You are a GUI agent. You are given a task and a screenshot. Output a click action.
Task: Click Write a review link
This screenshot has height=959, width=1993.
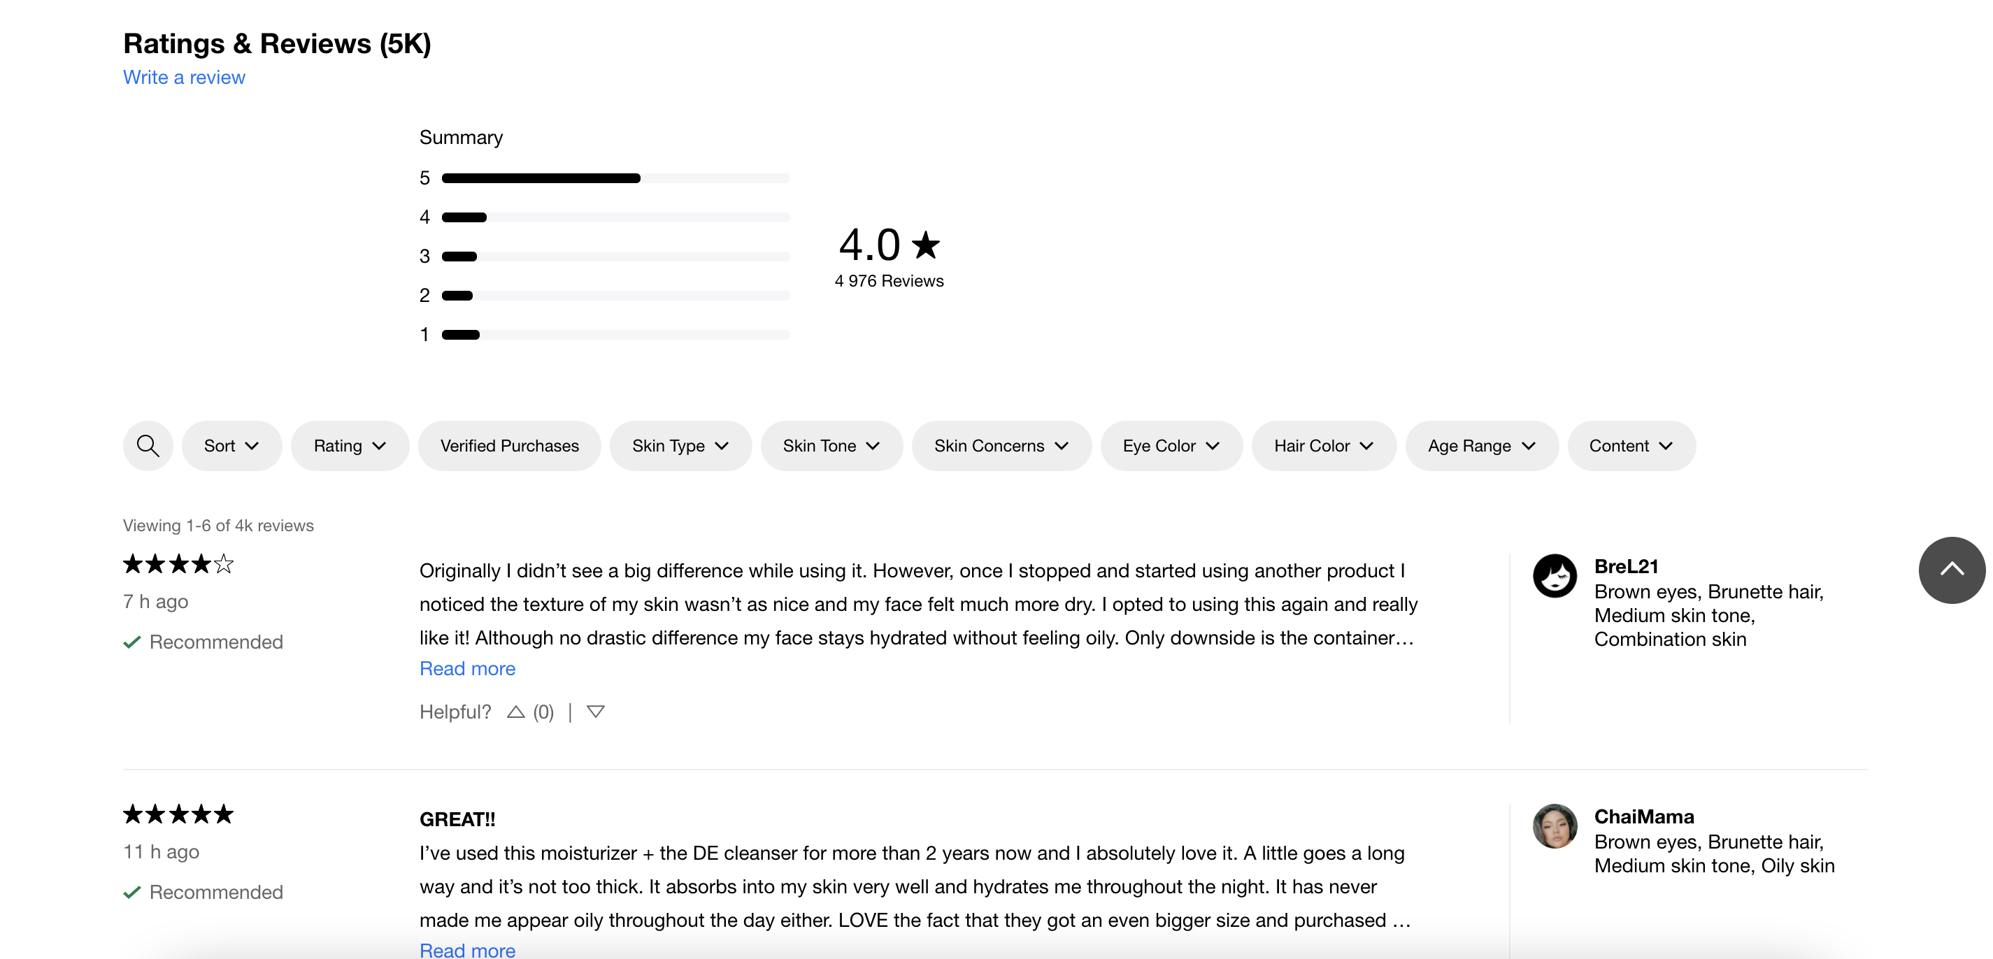[185, 78]
